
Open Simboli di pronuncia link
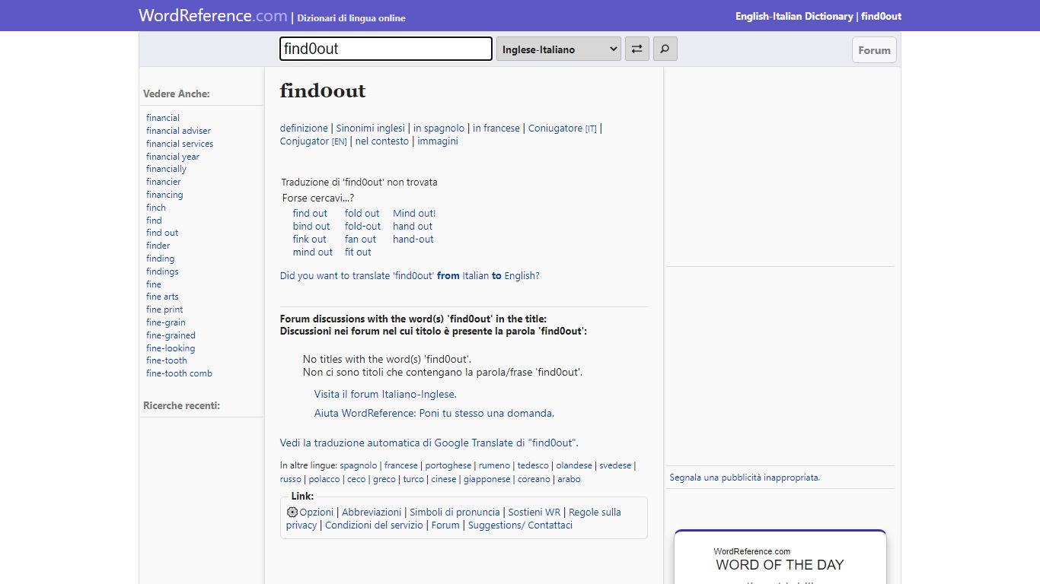point(455,513)
